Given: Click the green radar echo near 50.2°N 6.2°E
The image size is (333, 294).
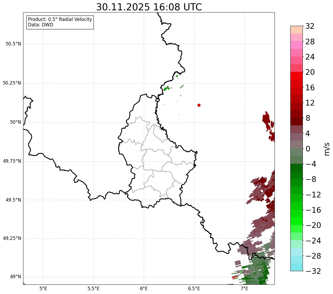Looking at the screenshot, I should tap(166, 88).
